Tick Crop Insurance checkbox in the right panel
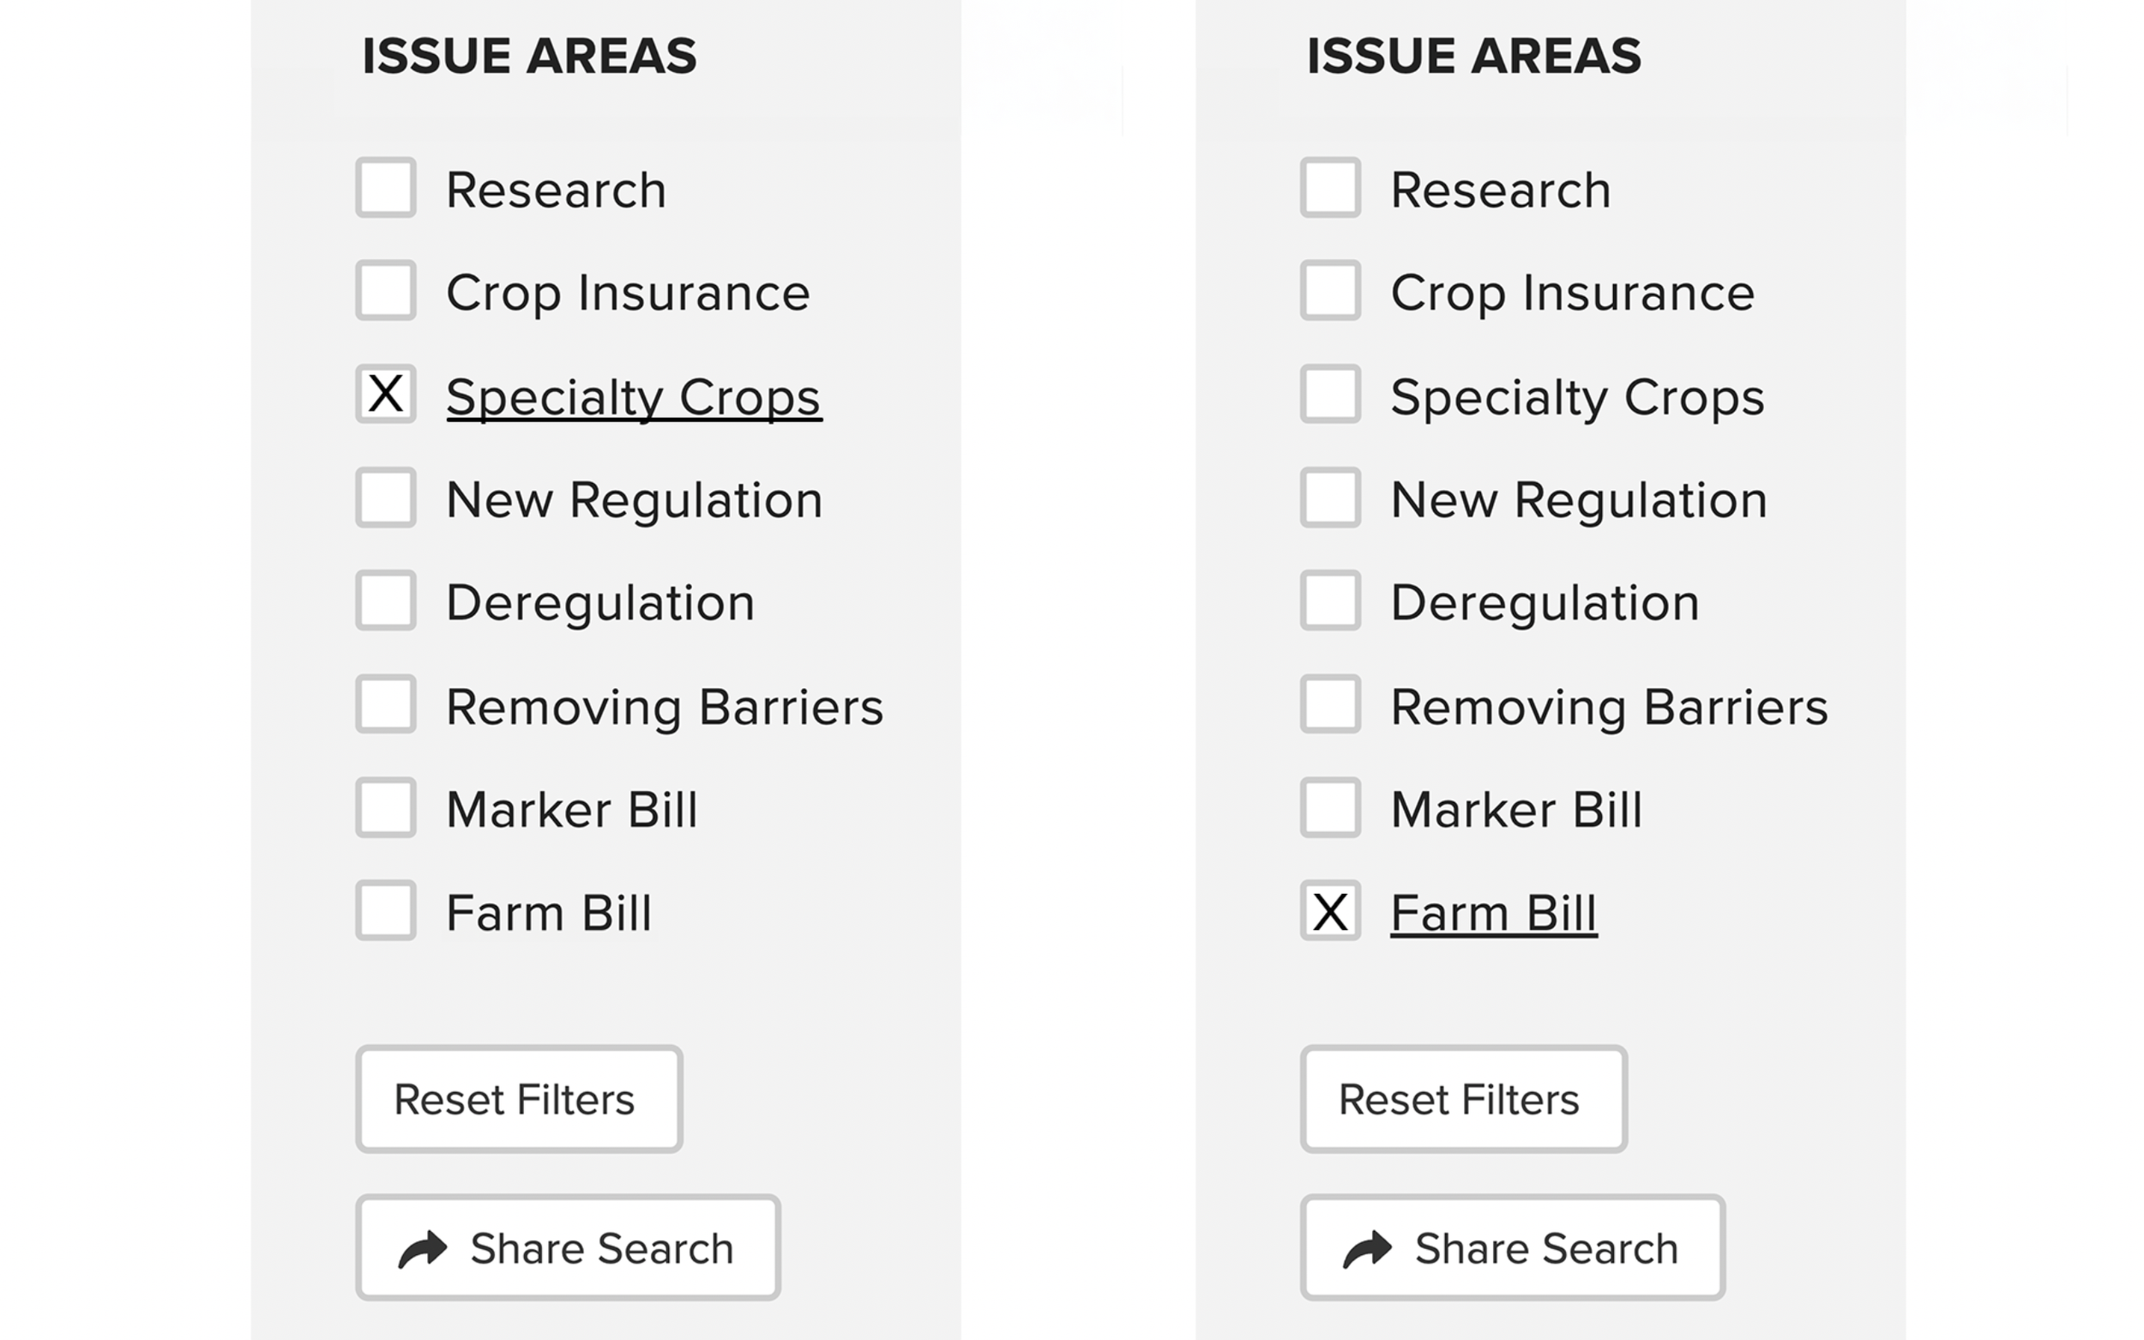This screenshot has height=1340, width=2144. click(x=1331, y=291)
